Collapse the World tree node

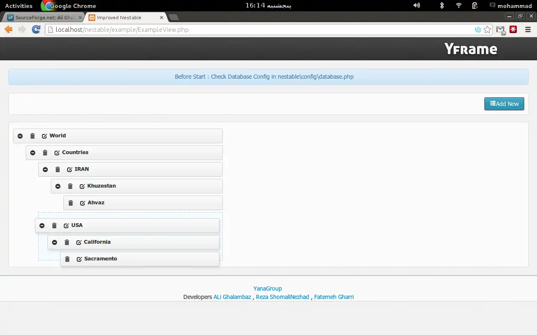20,136
